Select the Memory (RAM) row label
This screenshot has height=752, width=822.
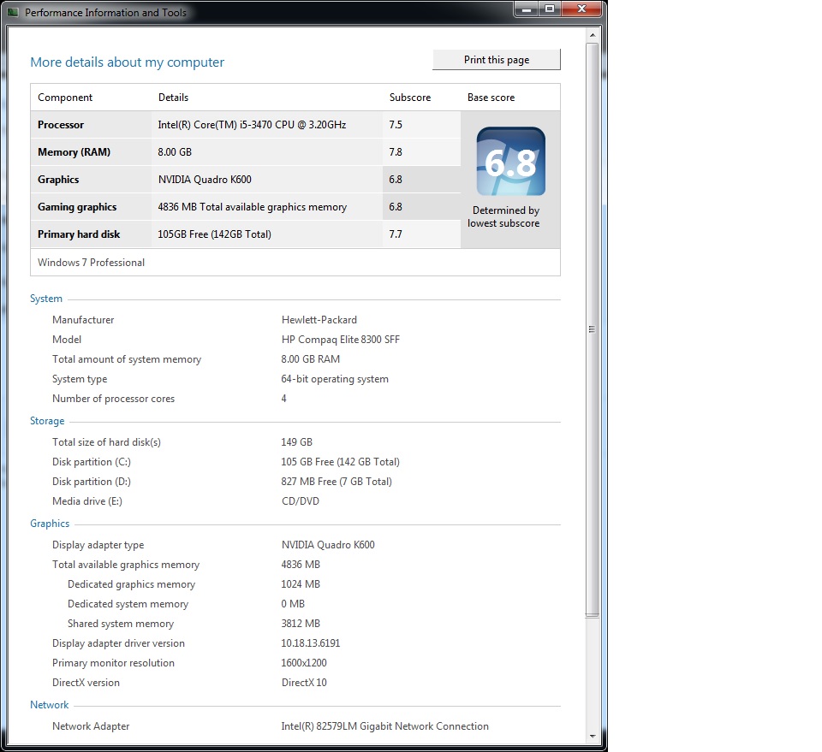(x=74, y=152)
